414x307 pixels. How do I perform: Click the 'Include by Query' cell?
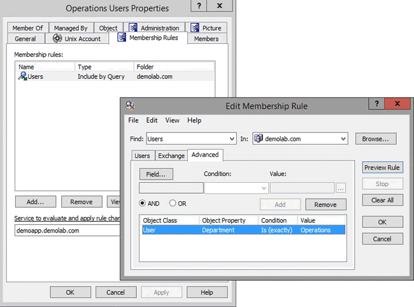pos(101,76)
